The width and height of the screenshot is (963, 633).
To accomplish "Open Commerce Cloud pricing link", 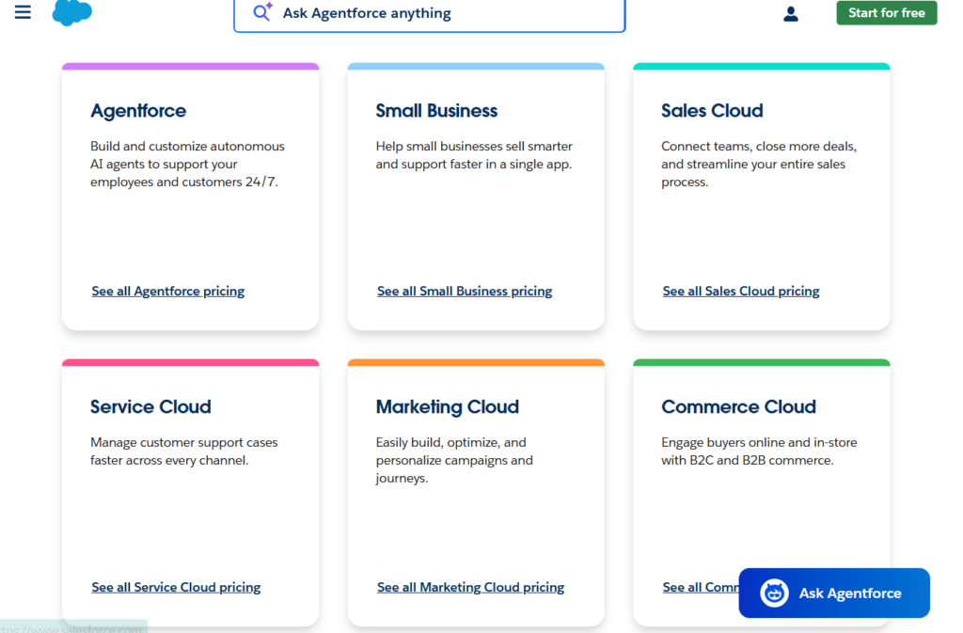I will tap(697, 587).
